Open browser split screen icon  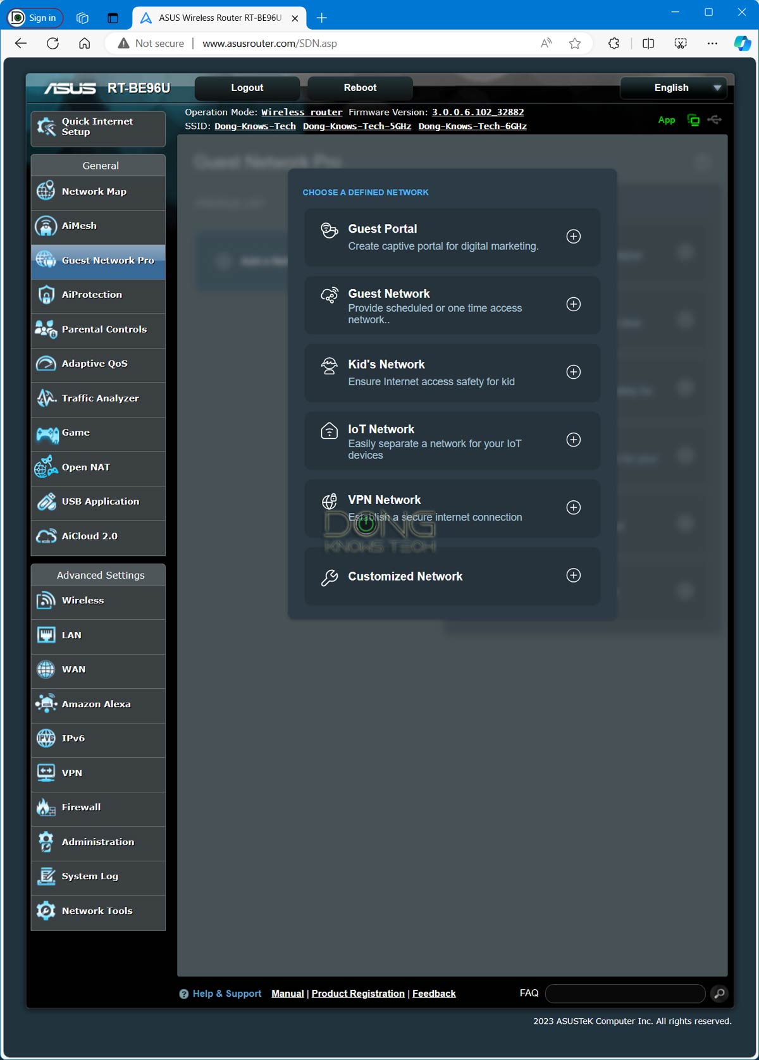(x=648, y=43)
